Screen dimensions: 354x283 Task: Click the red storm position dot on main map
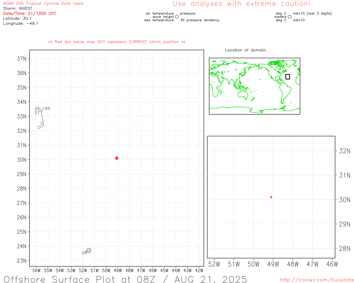tap(116, 158)
